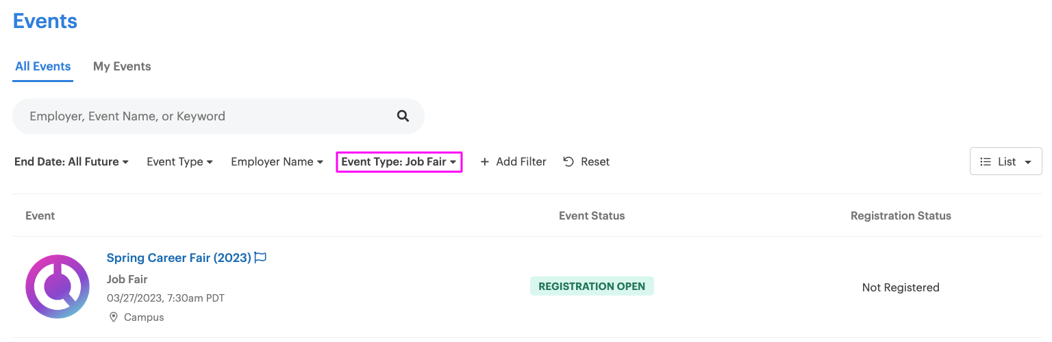The height and width of the screenshot is (342, 1052).
Task: Click the Reset filters button
Action: (x=586, y=162)
